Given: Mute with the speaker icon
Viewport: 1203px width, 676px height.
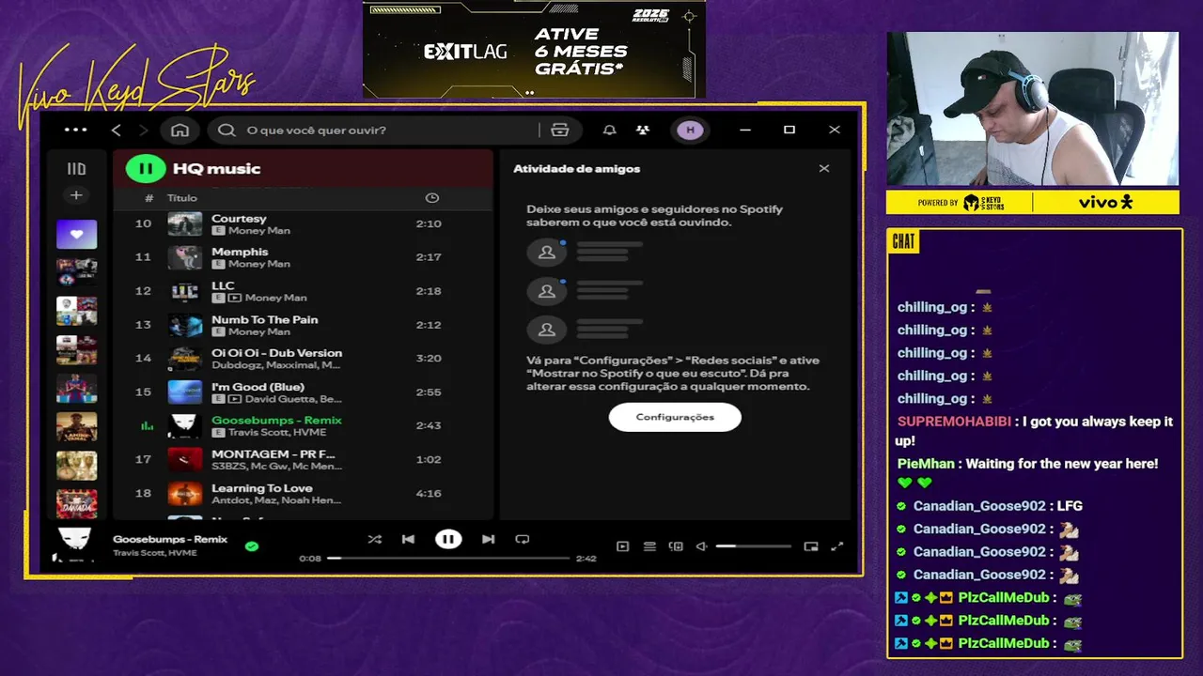Looking at the screenshot, I should [701, 546].
